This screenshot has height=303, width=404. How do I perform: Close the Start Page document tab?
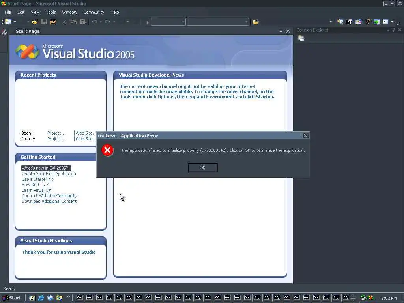(288, 32)
